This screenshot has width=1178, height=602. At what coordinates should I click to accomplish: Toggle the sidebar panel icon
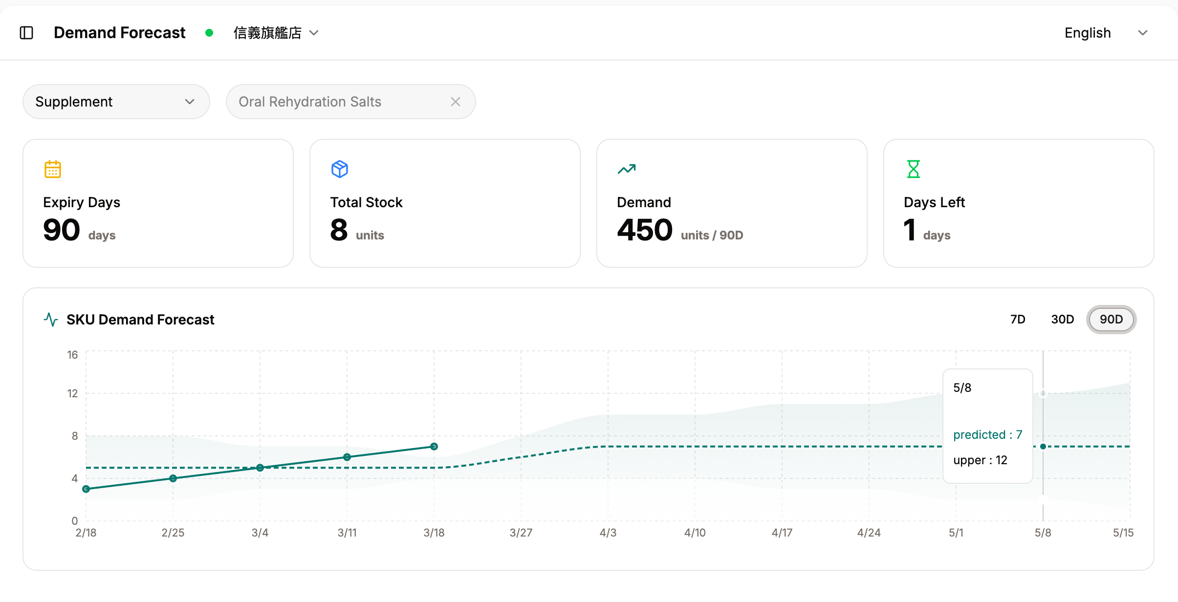(x=26, y=33)
